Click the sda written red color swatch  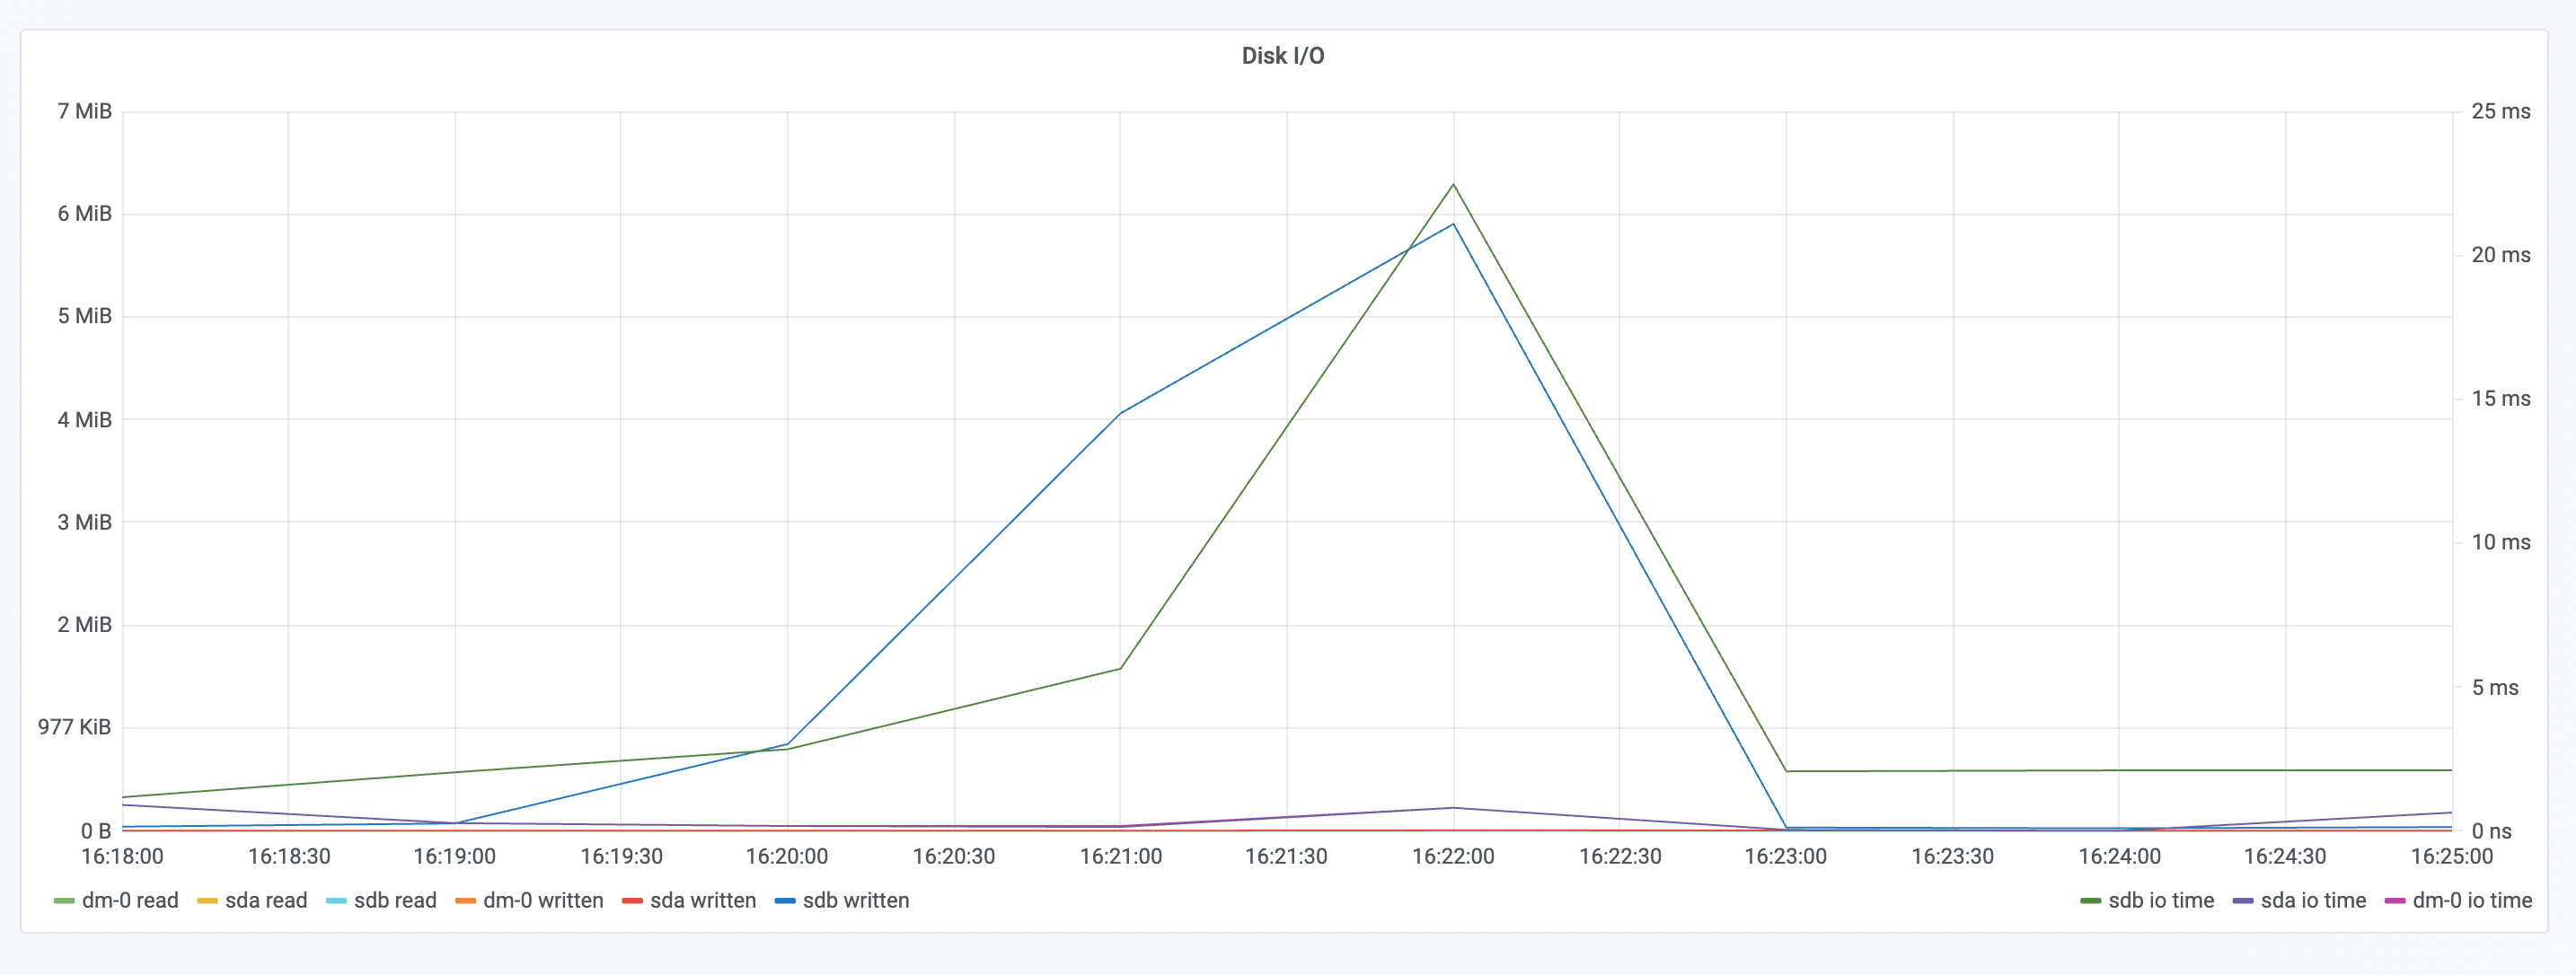point(632,901)
